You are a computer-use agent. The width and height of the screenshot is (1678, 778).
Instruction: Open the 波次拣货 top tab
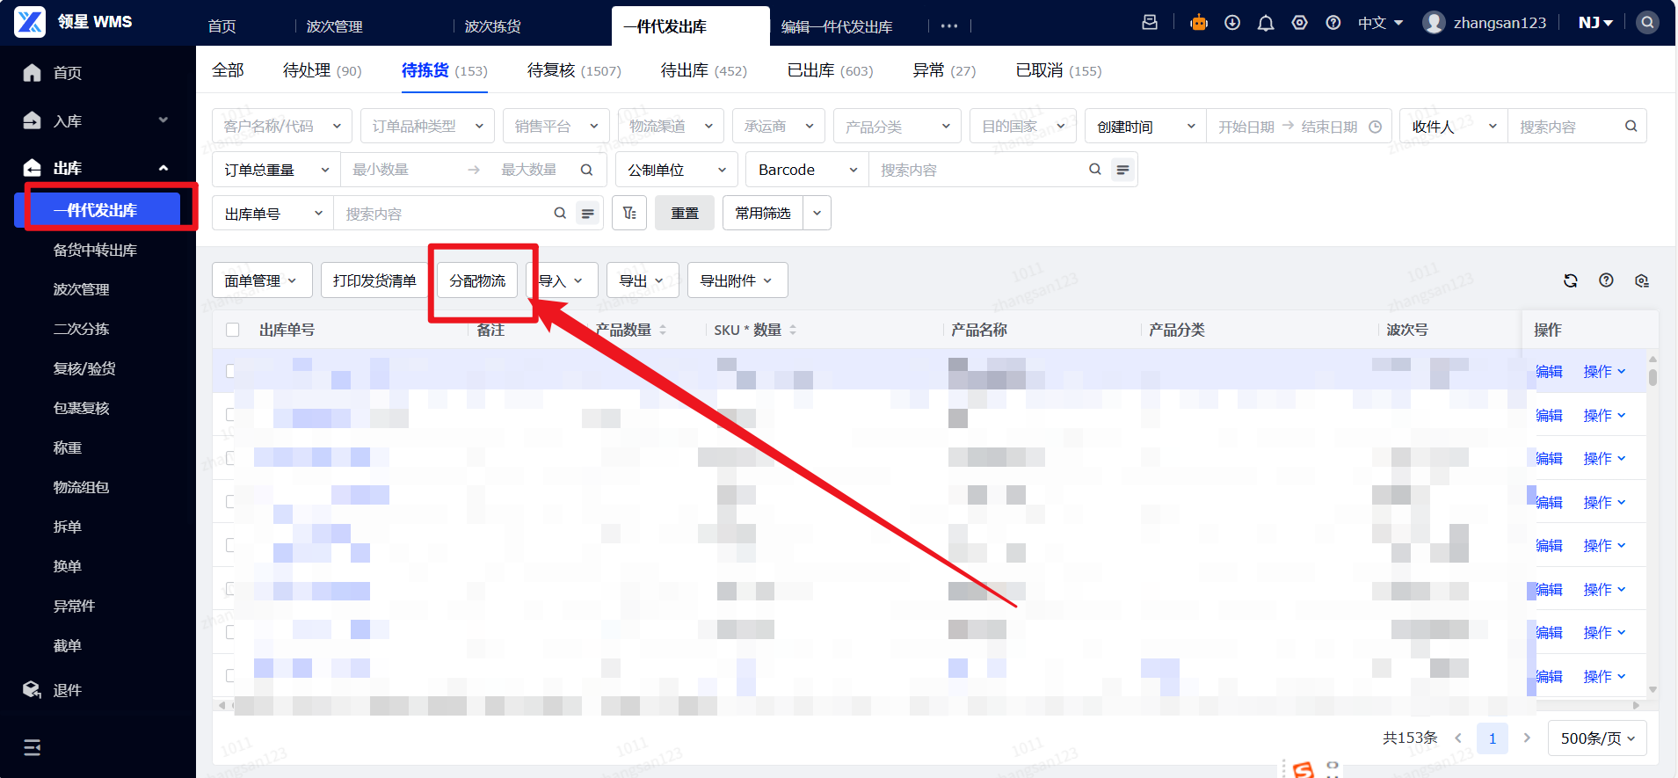click(492, 26)
